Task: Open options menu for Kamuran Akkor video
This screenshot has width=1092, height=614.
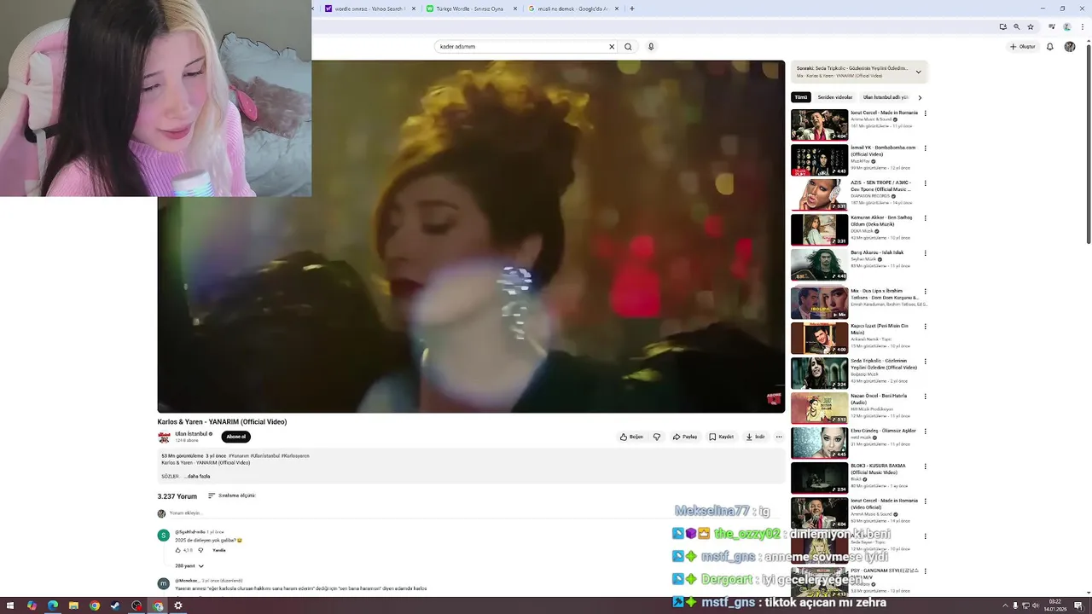Action: pyautogui.click(x=925, y=218)
